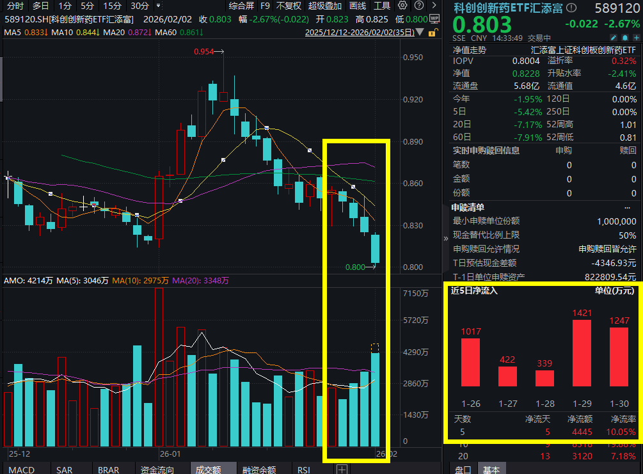Open the 多日 multi-day period option
The height and width of the screenshot is (474, 643).
[x=40, y=6]
